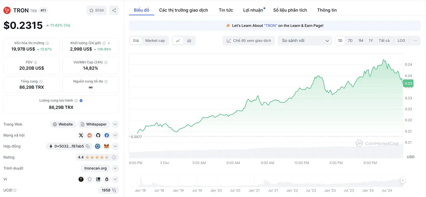Click the Lượng cung lưu hành info icon
The height and width of the screenshot is (197, 426).
click(x=76, y=101)
